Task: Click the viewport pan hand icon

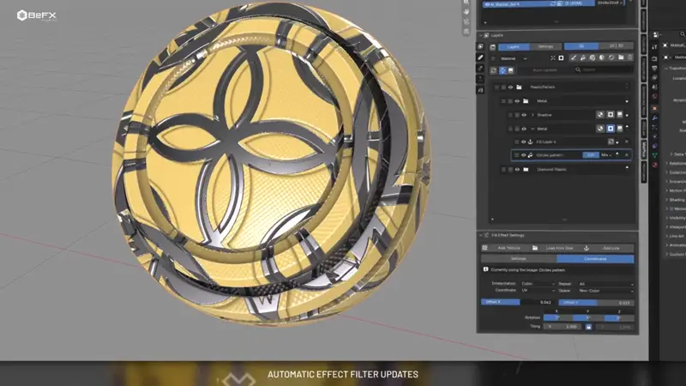Action: tap(466, 12)
